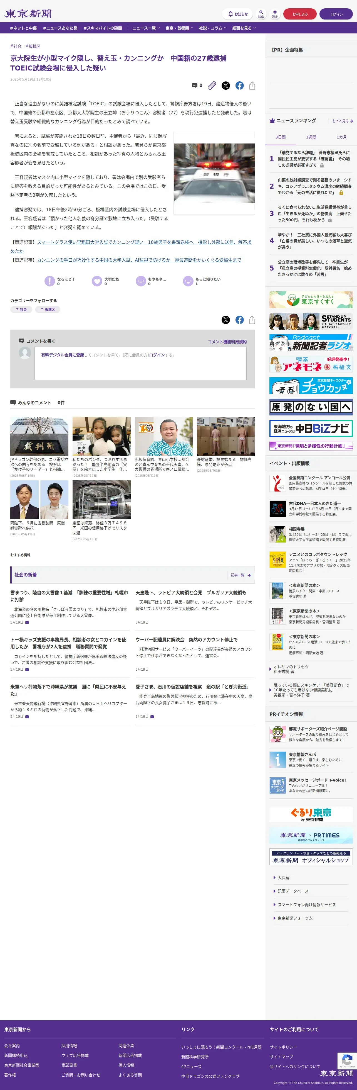React with the もやもや… icon
The height and width of the screenshot is (1090, 357).
141,281
